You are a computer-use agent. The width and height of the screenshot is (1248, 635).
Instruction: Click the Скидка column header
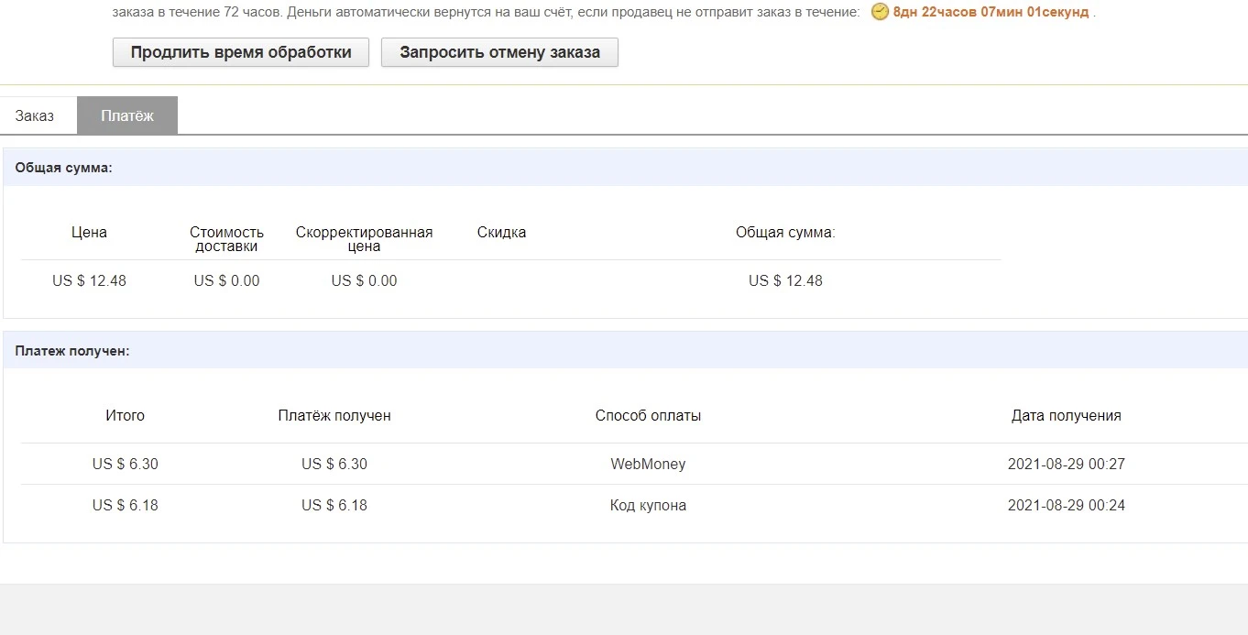[501, 233]
